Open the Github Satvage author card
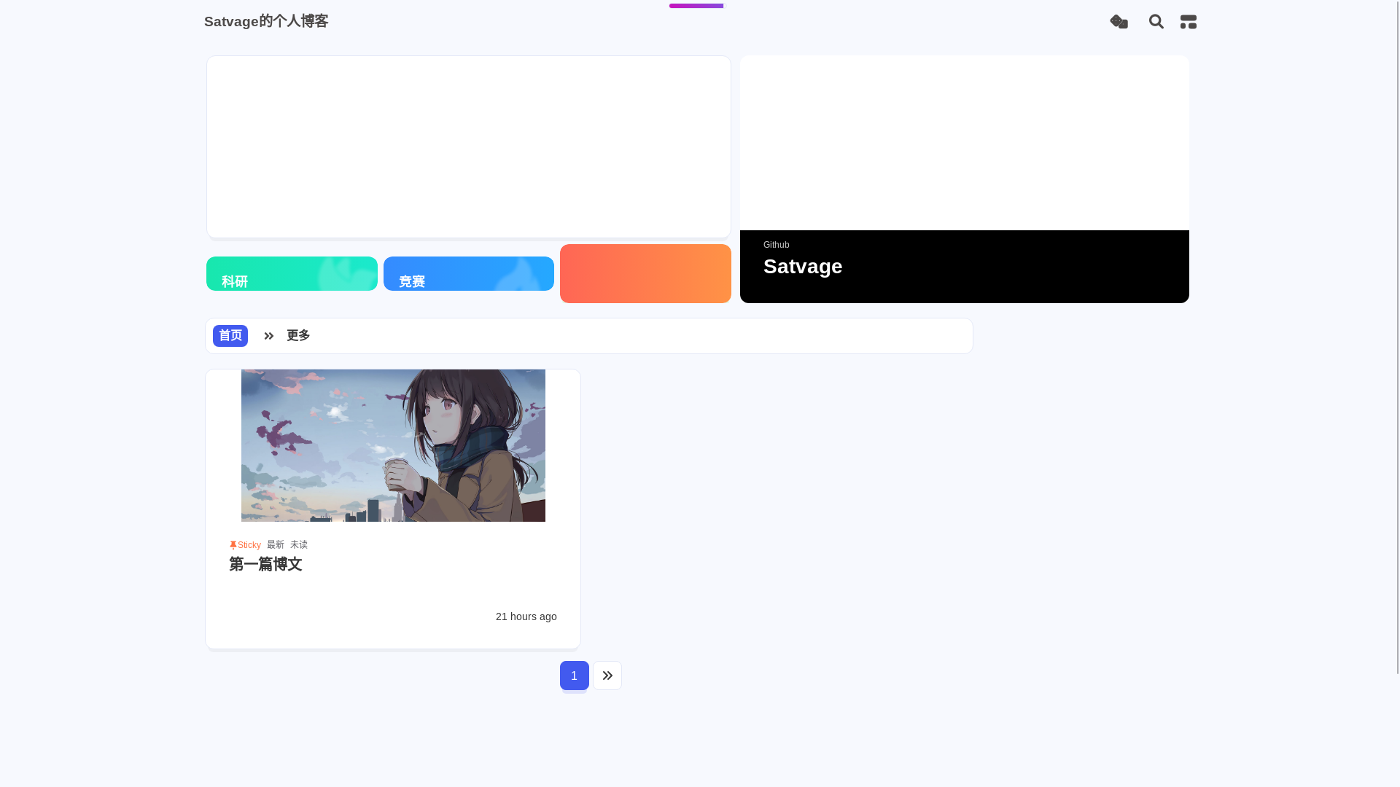This screenshot has height=787, width=1400. (x=965, y=179)
